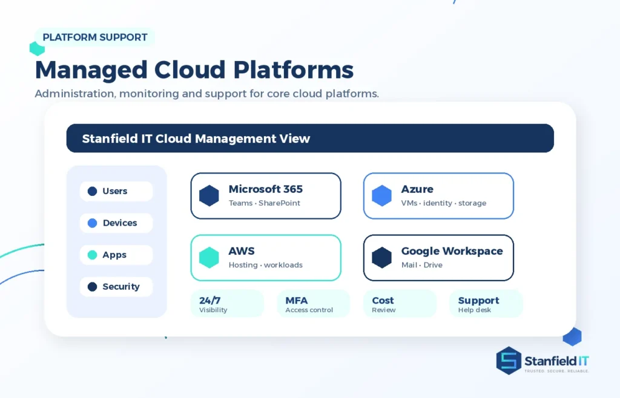Screen dimensions: 620x398
Task: Open the Google Workspace card
Action: 438,258
